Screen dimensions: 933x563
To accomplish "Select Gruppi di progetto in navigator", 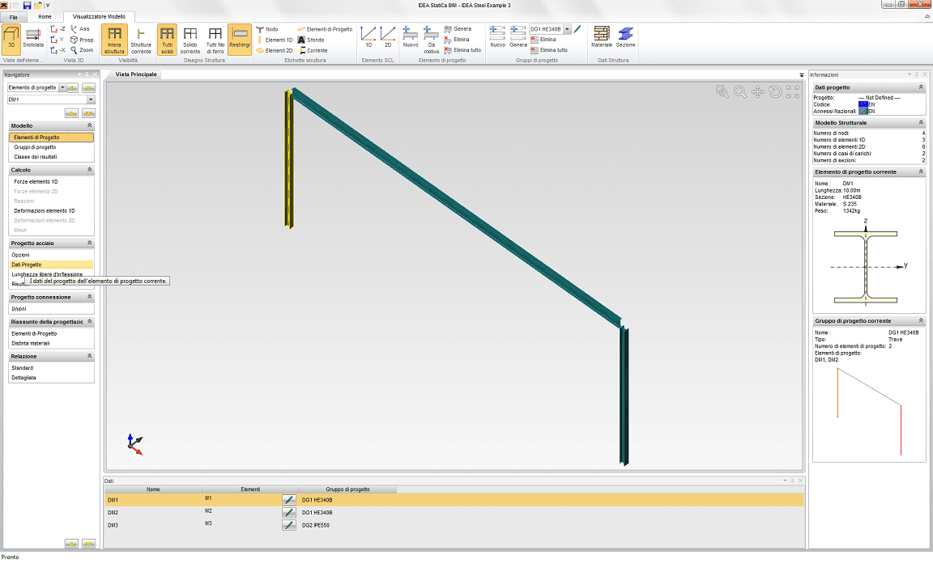I will tap(35, 147).
